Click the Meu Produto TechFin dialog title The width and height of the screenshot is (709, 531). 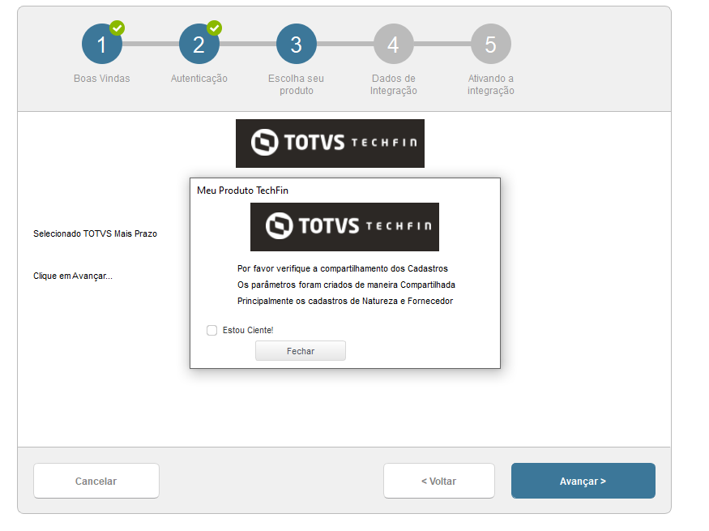[x=242, y=191]
